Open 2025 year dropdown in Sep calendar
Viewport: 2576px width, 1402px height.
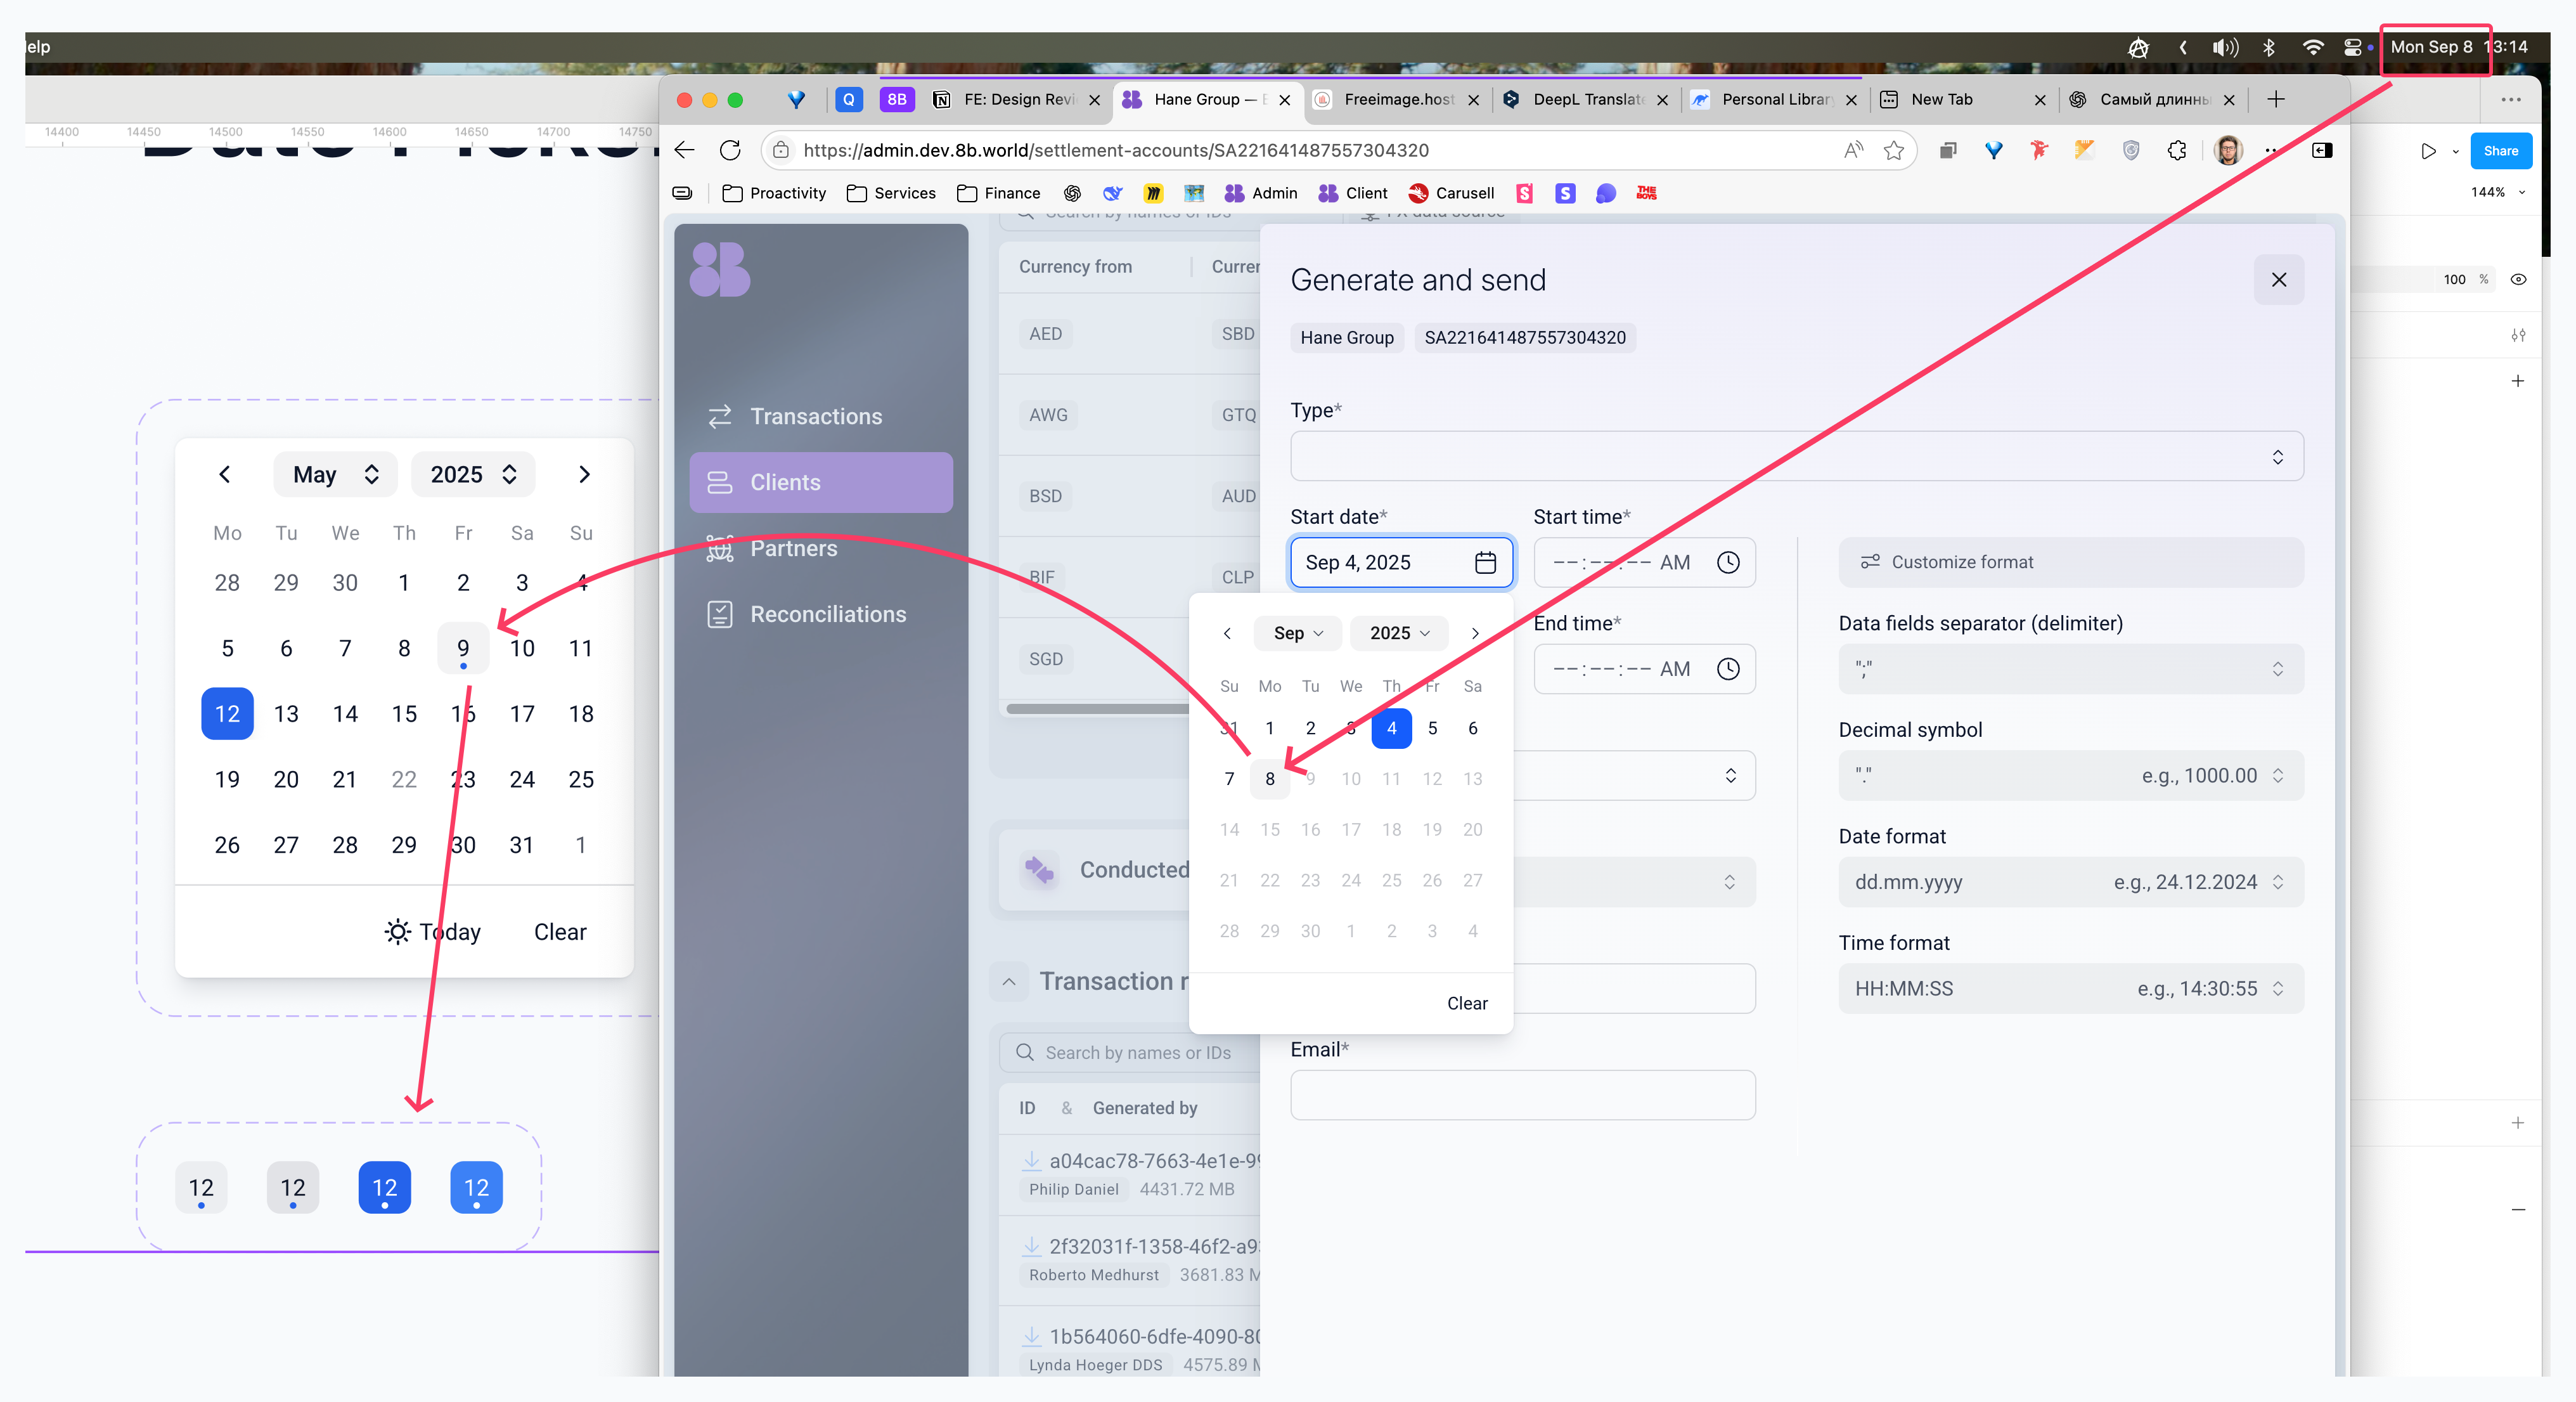[x=1399, y=633]
